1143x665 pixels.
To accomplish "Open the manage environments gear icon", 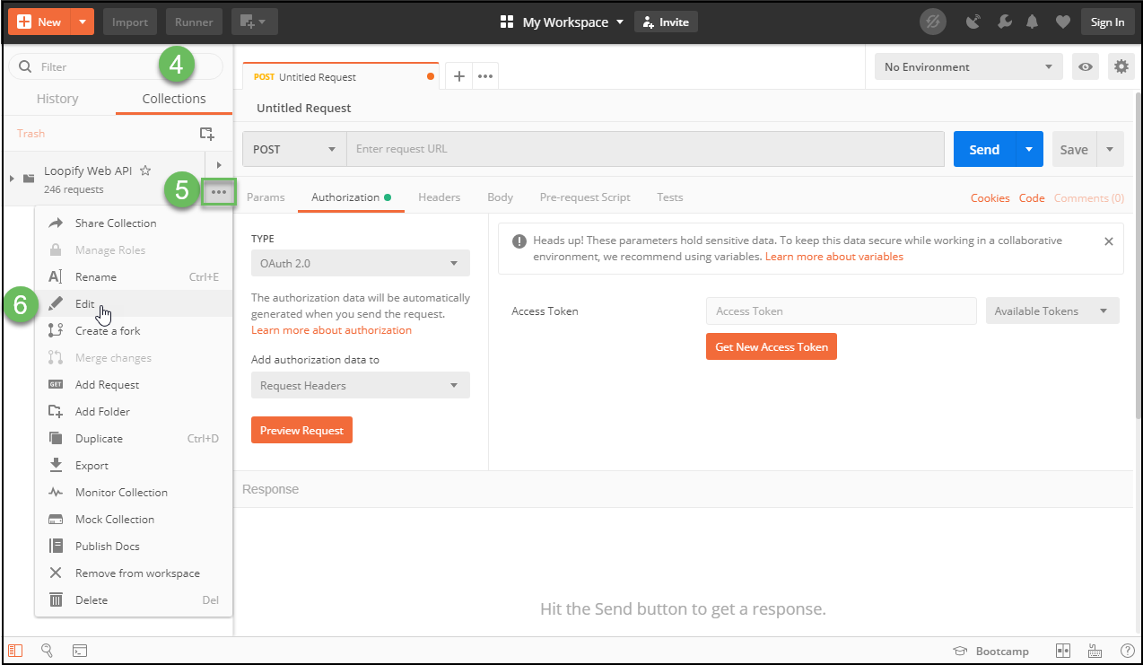I will 1120,66.
